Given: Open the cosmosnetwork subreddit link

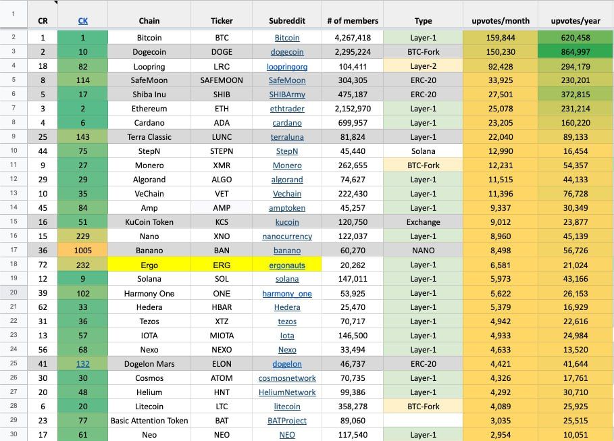Looking at the screenshot, I should point(287,378).
